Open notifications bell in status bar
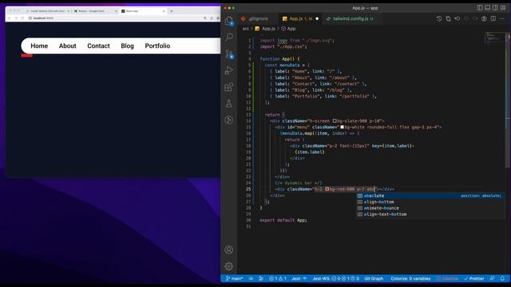This screenshot has width=511, height=287. [502, 278]
